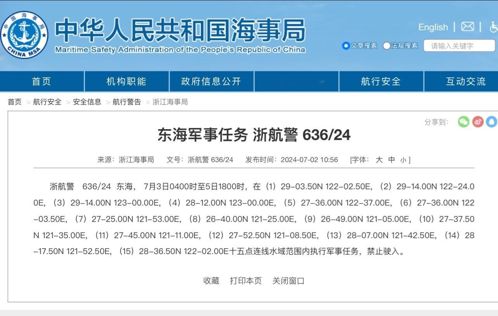The image size is (498, 316).
Task: Go to 首页 in the breadcrumb
Action: click(x=15, y=102)
